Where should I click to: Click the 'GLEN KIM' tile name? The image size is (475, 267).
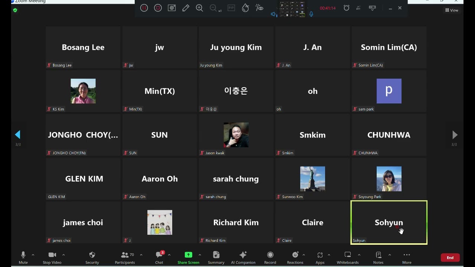[x=84, y=179]
